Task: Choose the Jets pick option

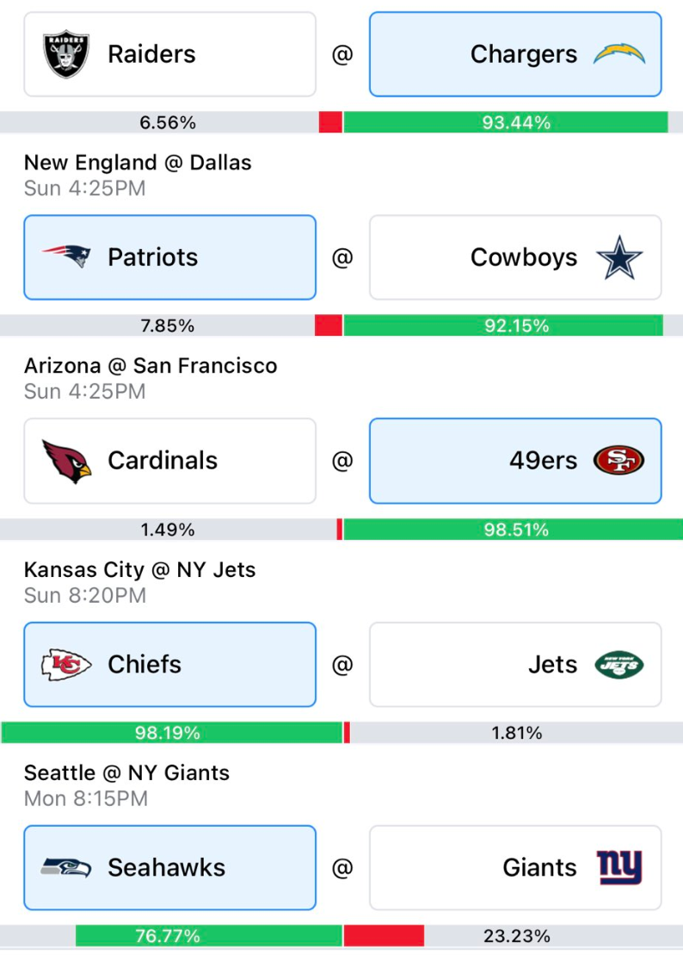Action: [x=515, y=665]
